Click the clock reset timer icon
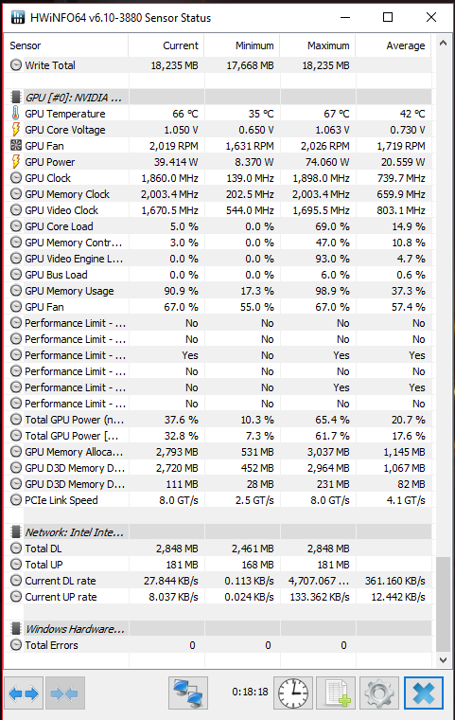Screen dimensions: 455x720 (293, 693)
